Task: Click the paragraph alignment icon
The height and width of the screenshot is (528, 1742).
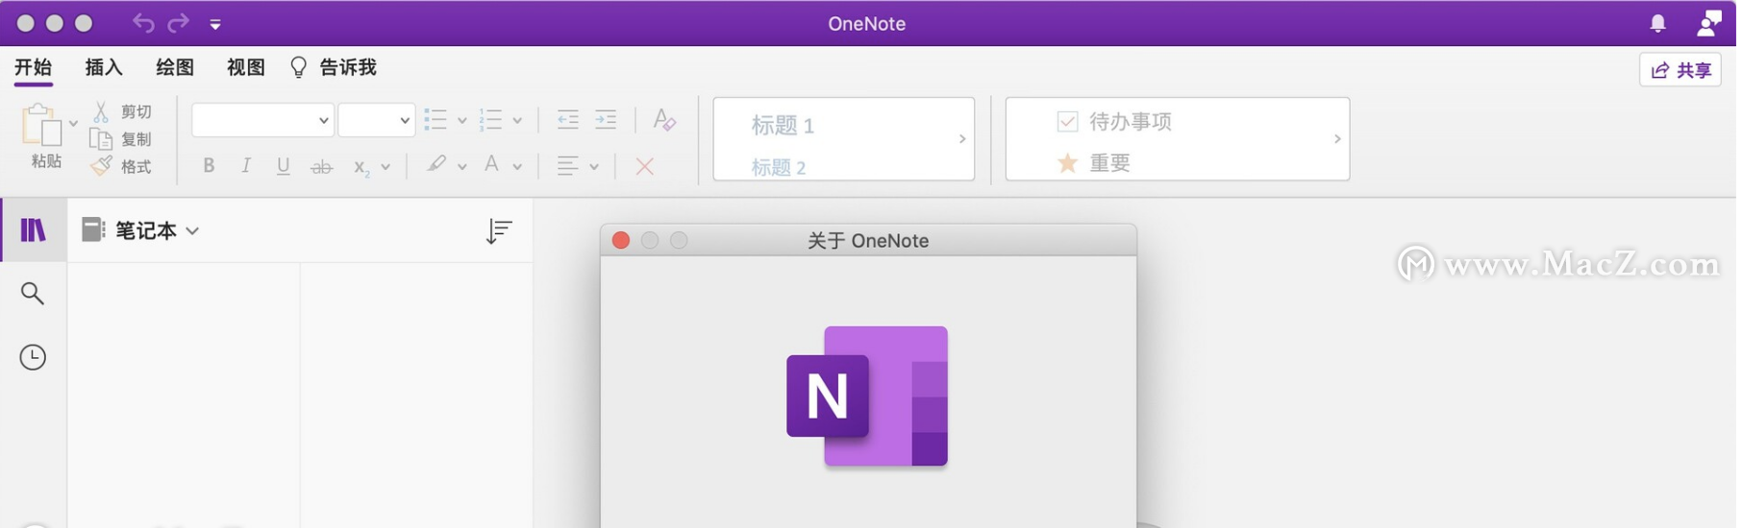Action: 568,166
